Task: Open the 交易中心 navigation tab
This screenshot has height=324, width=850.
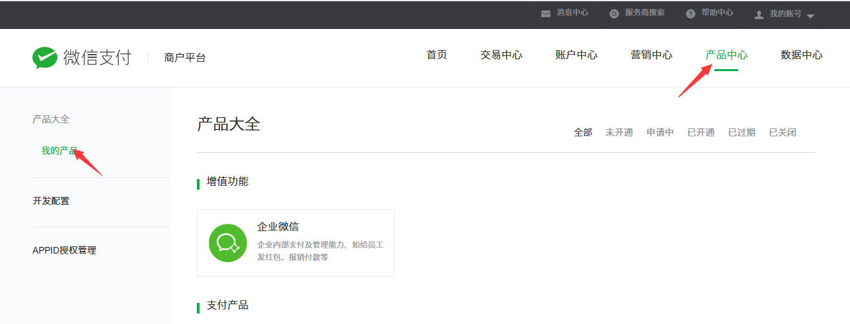Action: pos(502,55)
